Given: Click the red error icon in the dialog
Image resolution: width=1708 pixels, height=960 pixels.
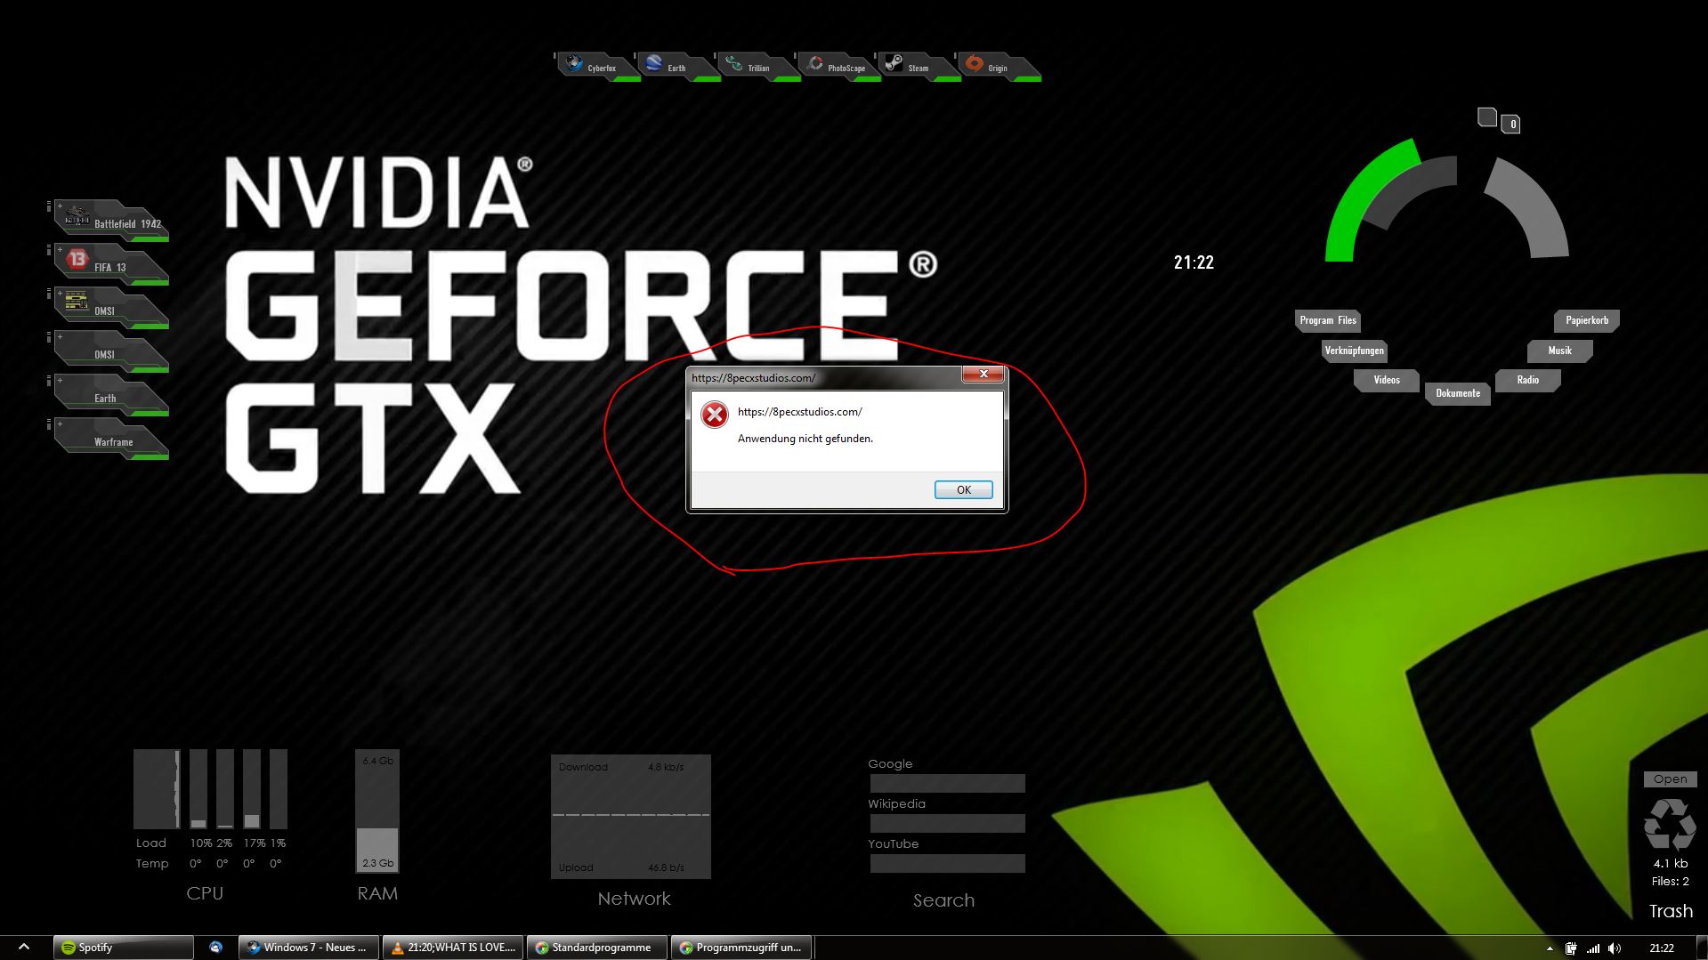Looking at the screenshot, I should coord(714,415).
